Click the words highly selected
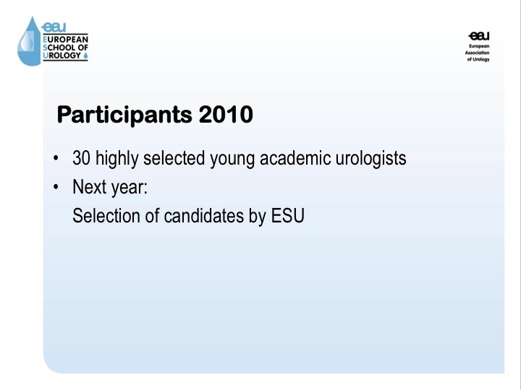Screen dimensions: 521x390 (150, 158)
